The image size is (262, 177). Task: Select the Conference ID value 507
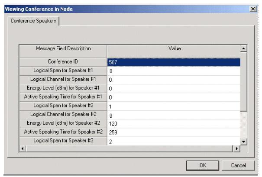173,62
